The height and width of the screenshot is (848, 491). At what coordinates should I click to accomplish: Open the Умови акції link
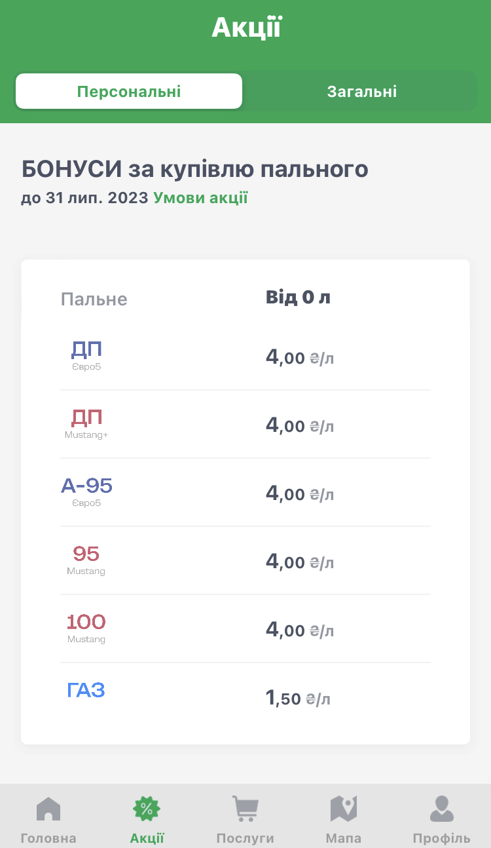click(200, 198)
